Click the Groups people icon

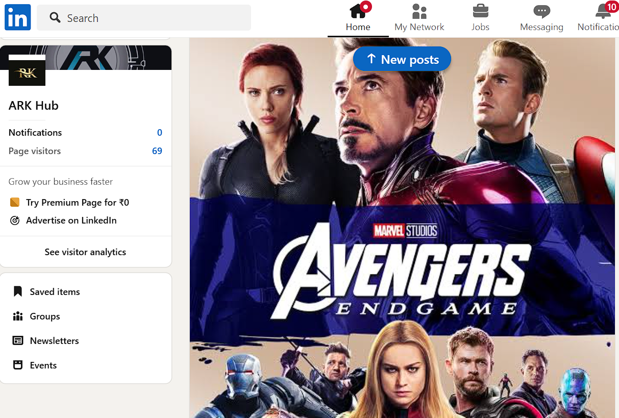(x=18, y=316)
